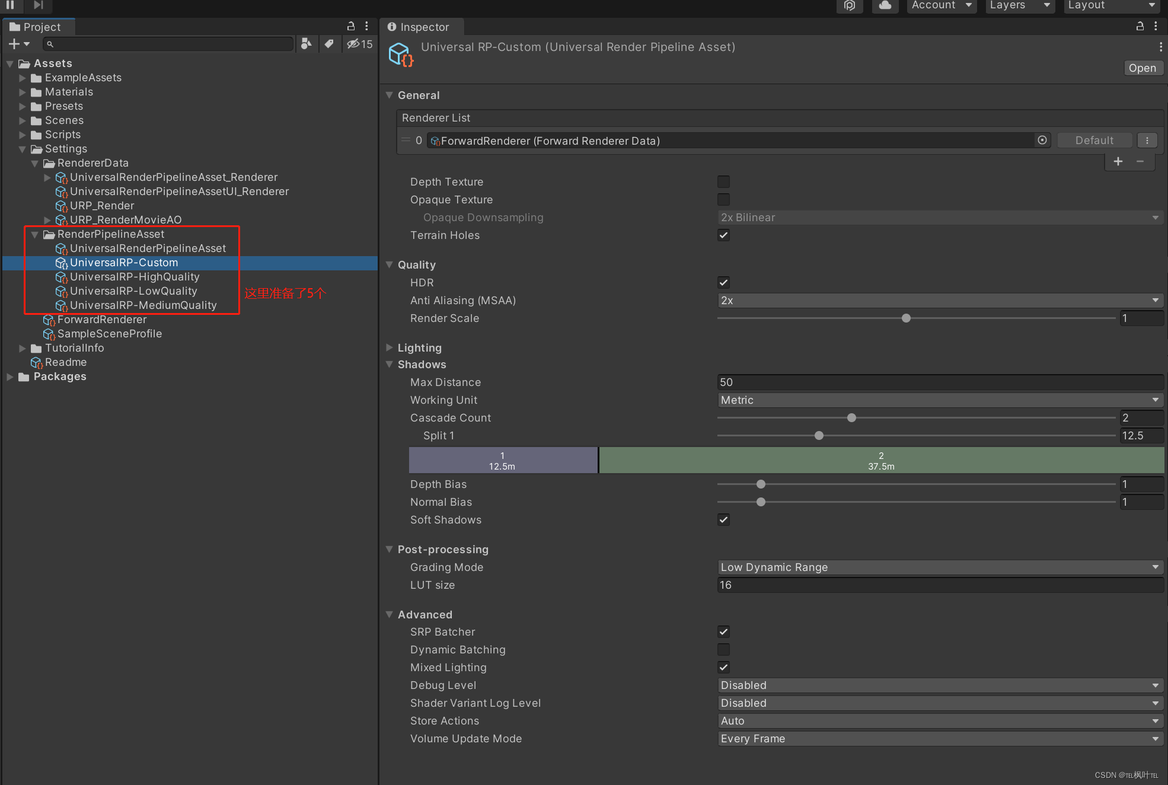This screenshot has height=785, width=1168.
Task: Click the Inspector panel lock icon
Action: (1140, 27)
